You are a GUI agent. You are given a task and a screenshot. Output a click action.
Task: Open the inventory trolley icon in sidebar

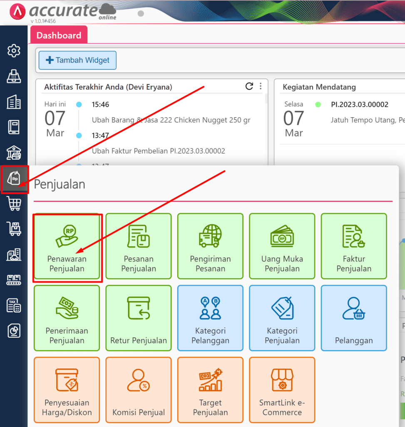coord(14,229)
